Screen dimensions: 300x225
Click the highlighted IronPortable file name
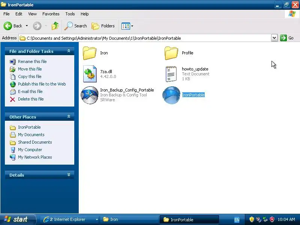click(x=193, y=95)
